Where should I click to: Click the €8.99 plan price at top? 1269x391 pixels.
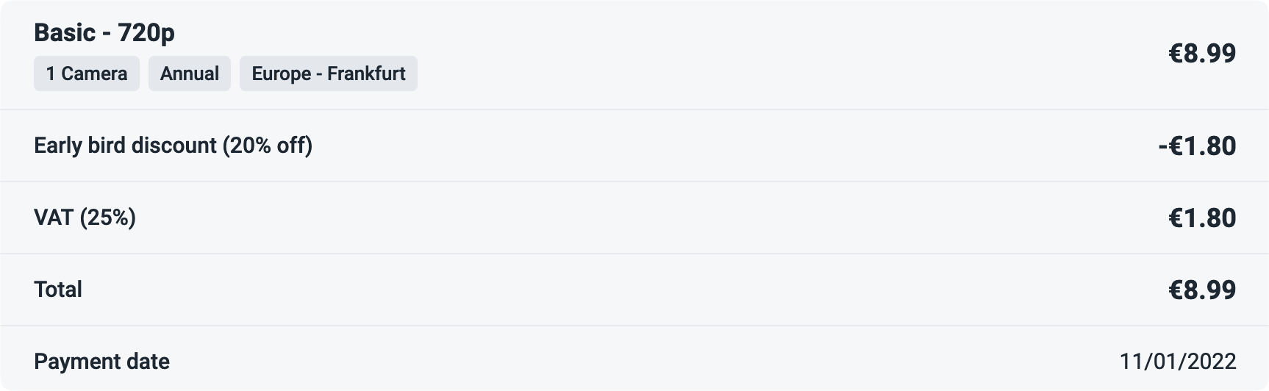point(1202,53)
